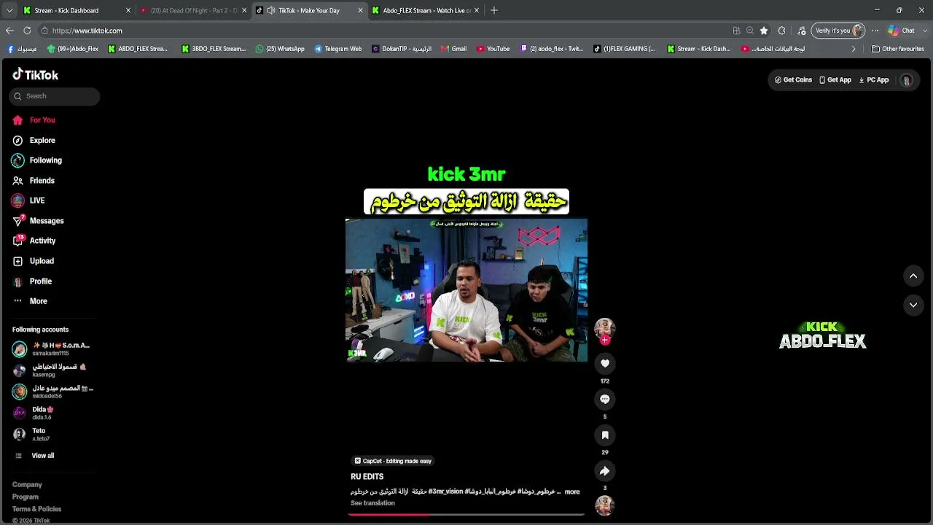Open kasempg following account
Viewport: 933px width, 525px height.
(52, 370)
